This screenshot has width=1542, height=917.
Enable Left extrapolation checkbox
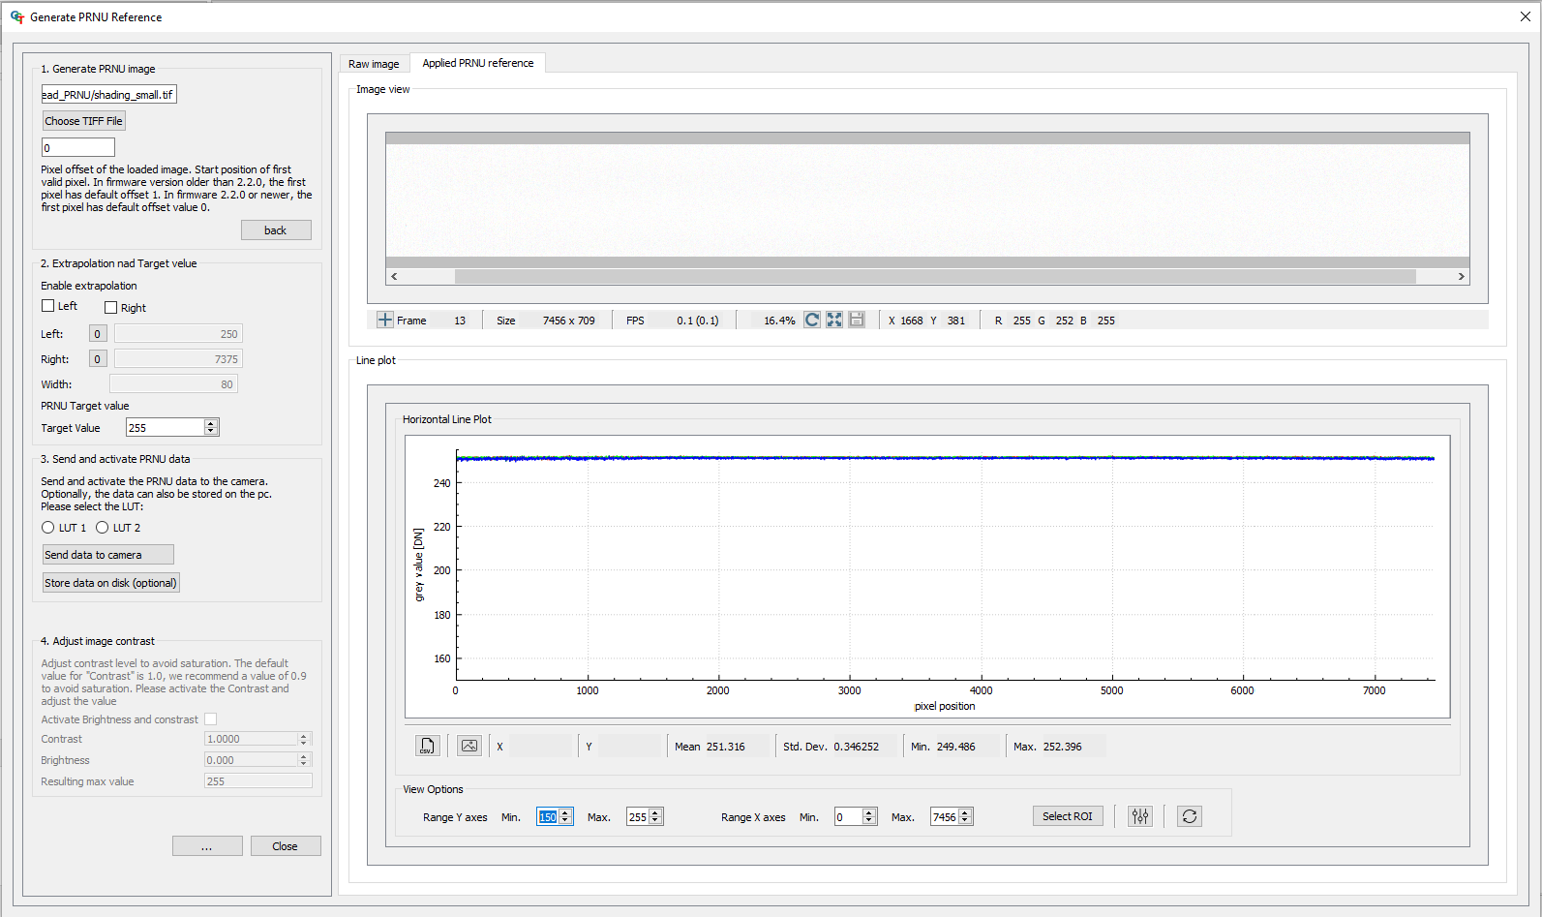[47, 306]
